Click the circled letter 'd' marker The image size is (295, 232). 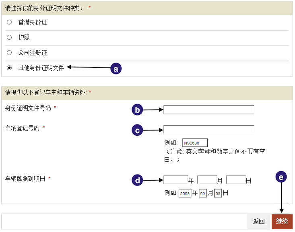pyautogui.click(x=138, y=181)
